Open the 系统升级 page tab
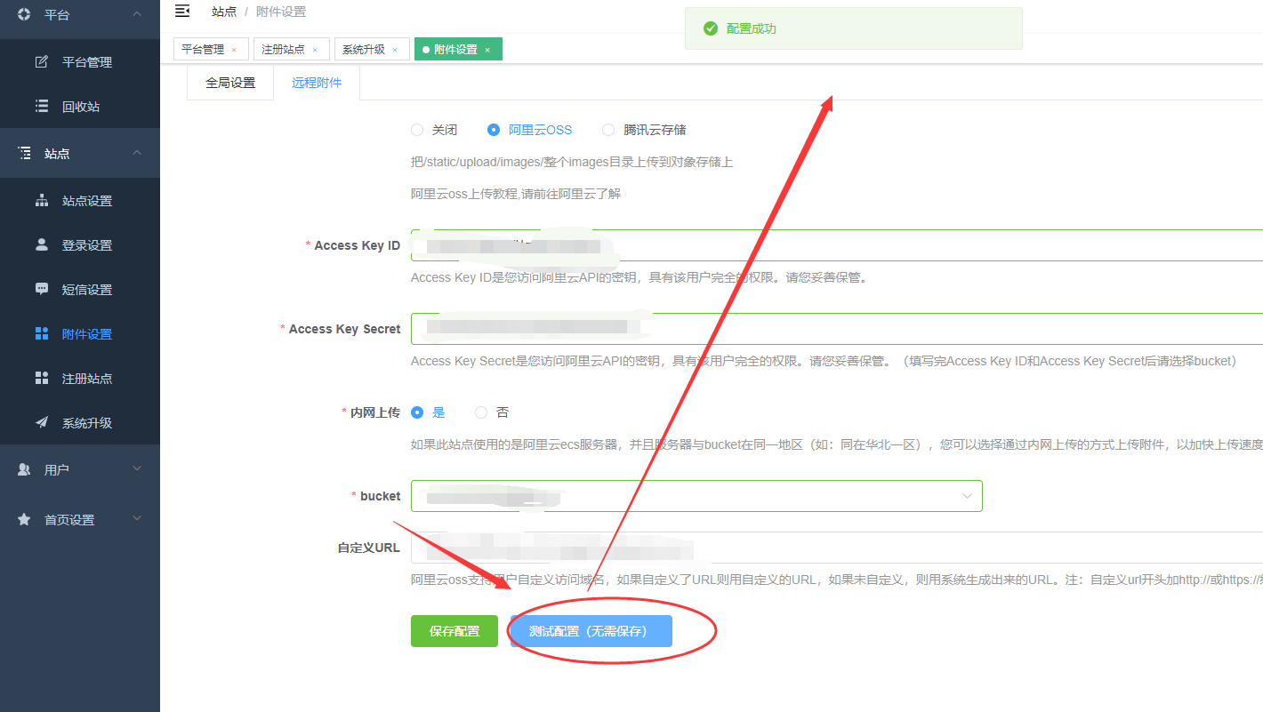 [x=364, y=50]
